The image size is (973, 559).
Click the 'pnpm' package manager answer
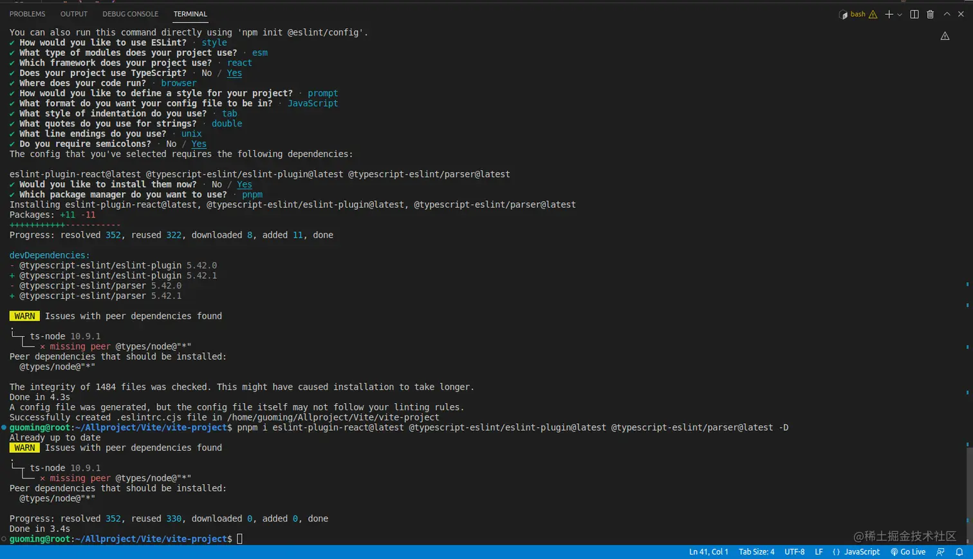click(x=252, y=195)
